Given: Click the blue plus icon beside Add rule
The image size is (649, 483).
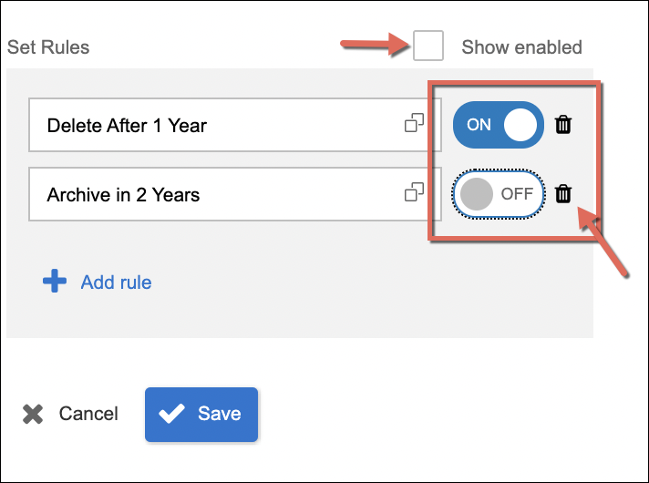Looking at the screenshot, I should (x=55, y=282).
